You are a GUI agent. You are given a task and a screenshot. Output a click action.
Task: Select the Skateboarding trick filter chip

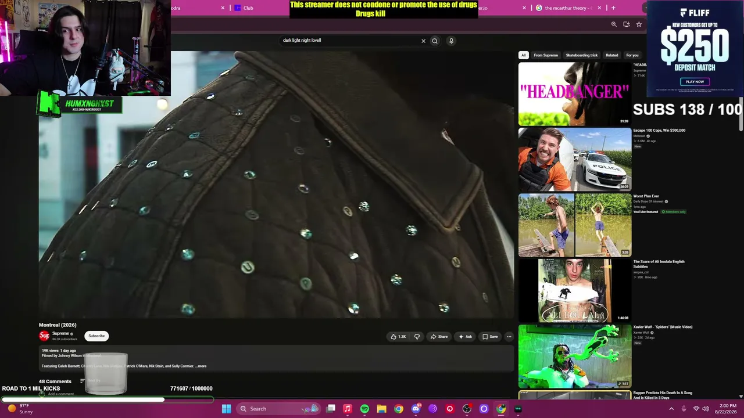point(582,55)
